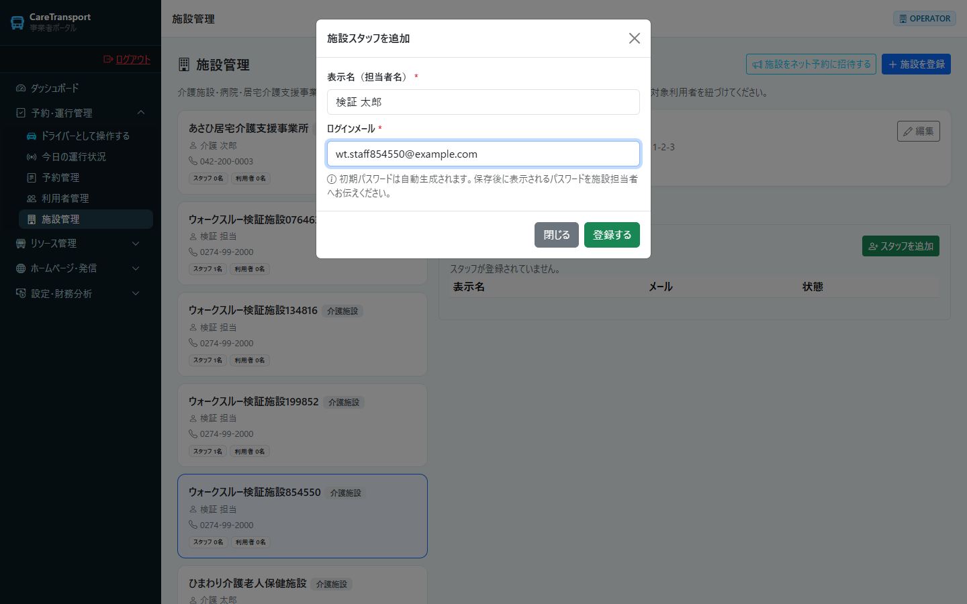
Task: Click the globe icon beside ホームページ・発信
Action: 21,268
